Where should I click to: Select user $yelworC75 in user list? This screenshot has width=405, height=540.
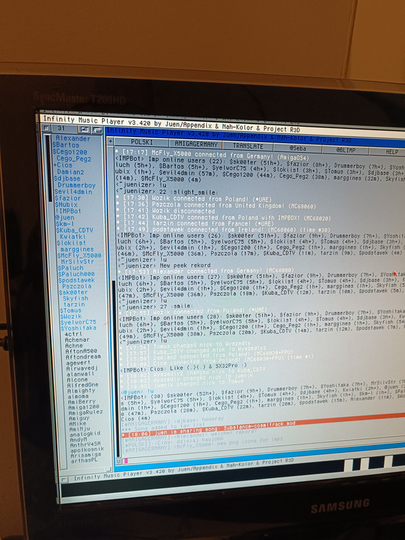point(78,322)
